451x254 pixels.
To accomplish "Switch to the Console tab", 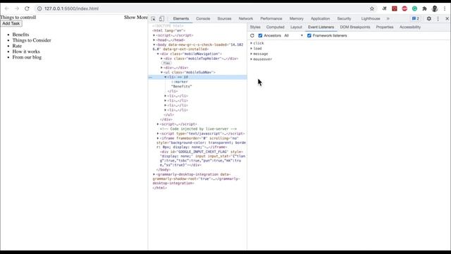I will (x=203, y=19).
